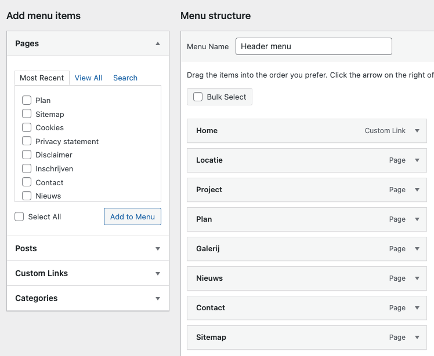Check the Plan page checkbox
This screenshot has height=356, width=434.
pos(27,100)
